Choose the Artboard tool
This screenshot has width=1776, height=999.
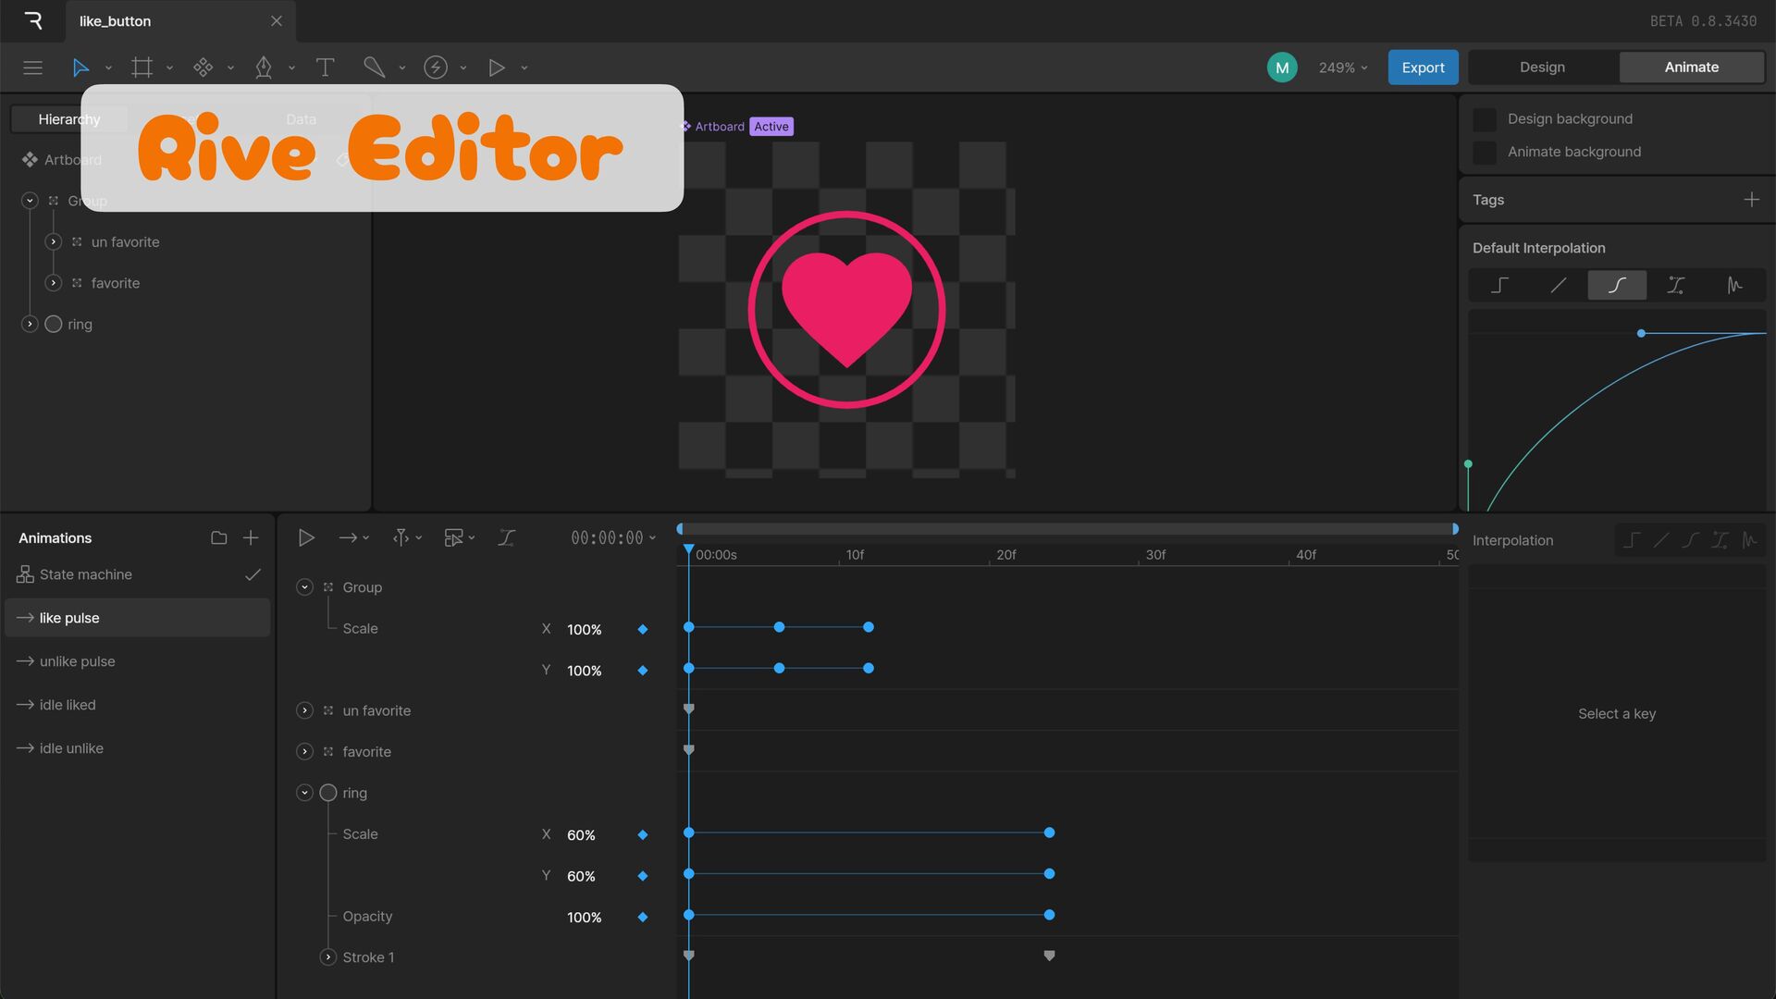click(142, 68)
